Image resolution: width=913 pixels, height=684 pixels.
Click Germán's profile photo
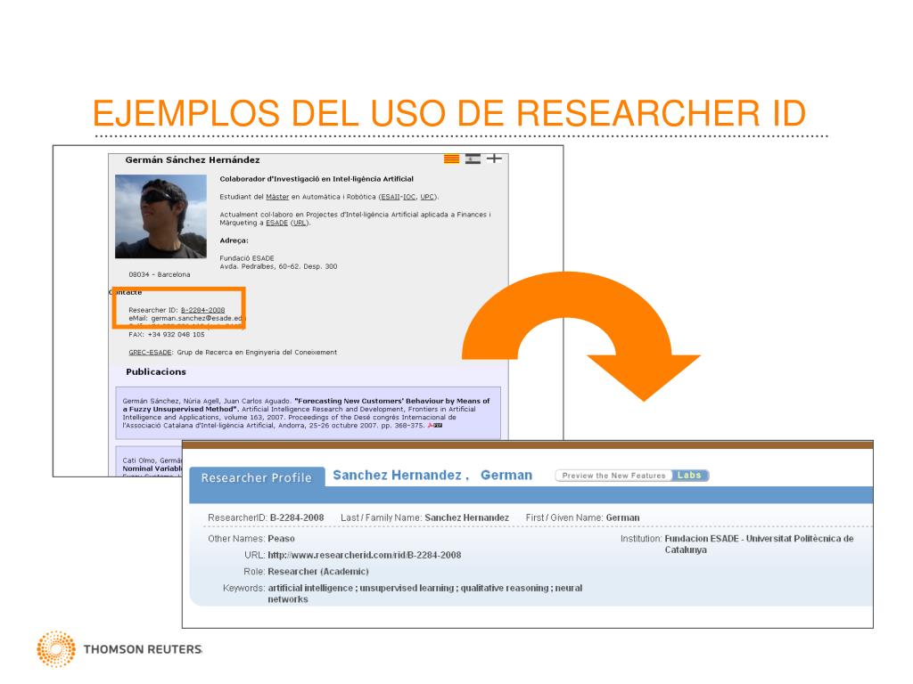tap(160, 216)
